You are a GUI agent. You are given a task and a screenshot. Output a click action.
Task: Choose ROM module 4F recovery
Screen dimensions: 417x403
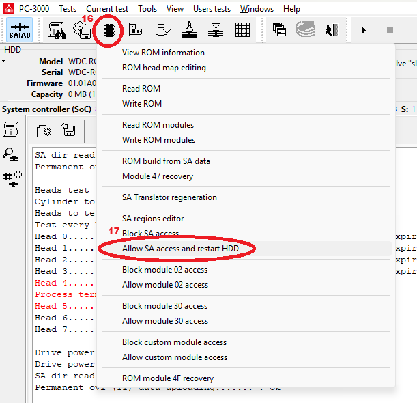168,378
